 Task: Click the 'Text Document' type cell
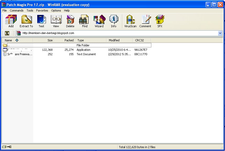86,54
